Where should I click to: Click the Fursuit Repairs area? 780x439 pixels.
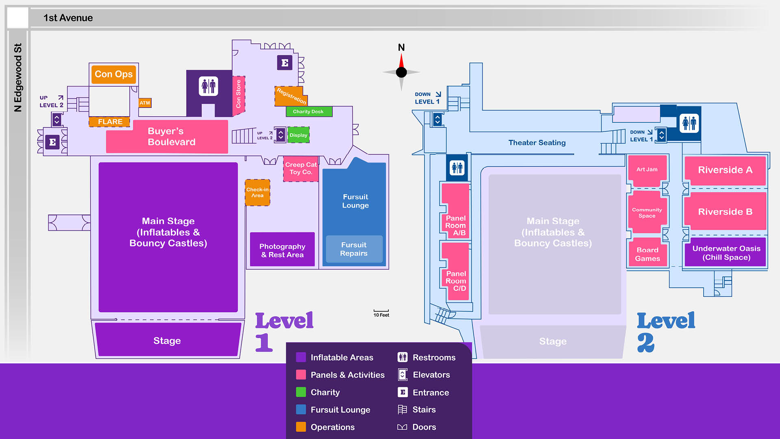(x=354, y=249)
